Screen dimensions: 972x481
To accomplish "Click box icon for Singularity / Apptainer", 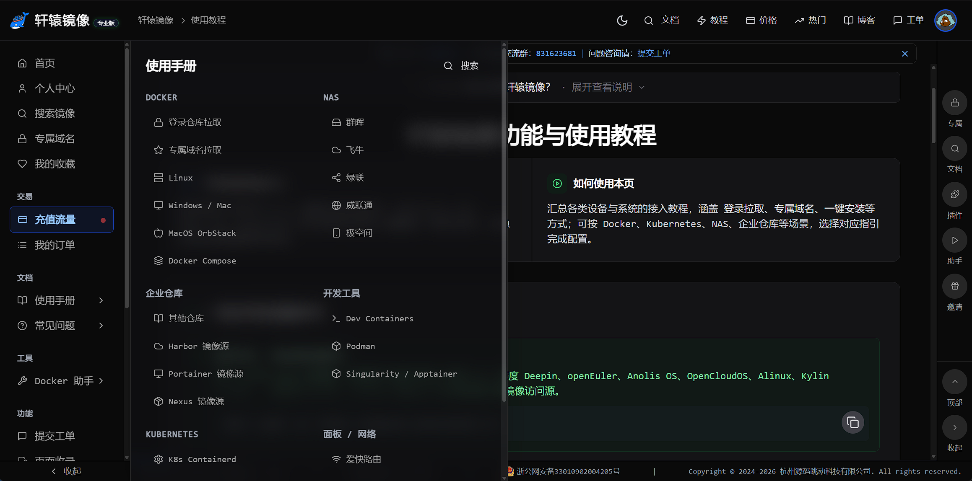I will tap(336, 374).
